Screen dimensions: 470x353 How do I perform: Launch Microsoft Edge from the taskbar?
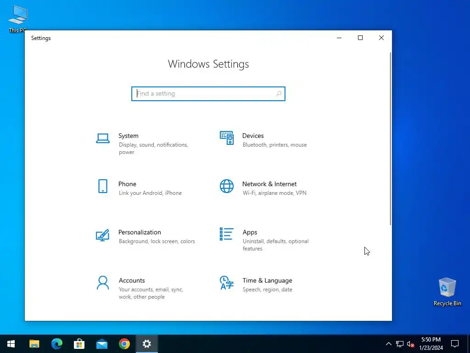click(56, 344)
